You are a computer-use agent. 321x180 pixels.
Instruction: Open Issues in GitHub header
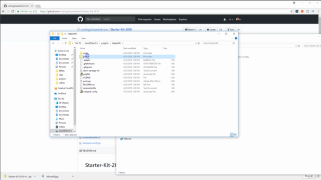point(157,19)
